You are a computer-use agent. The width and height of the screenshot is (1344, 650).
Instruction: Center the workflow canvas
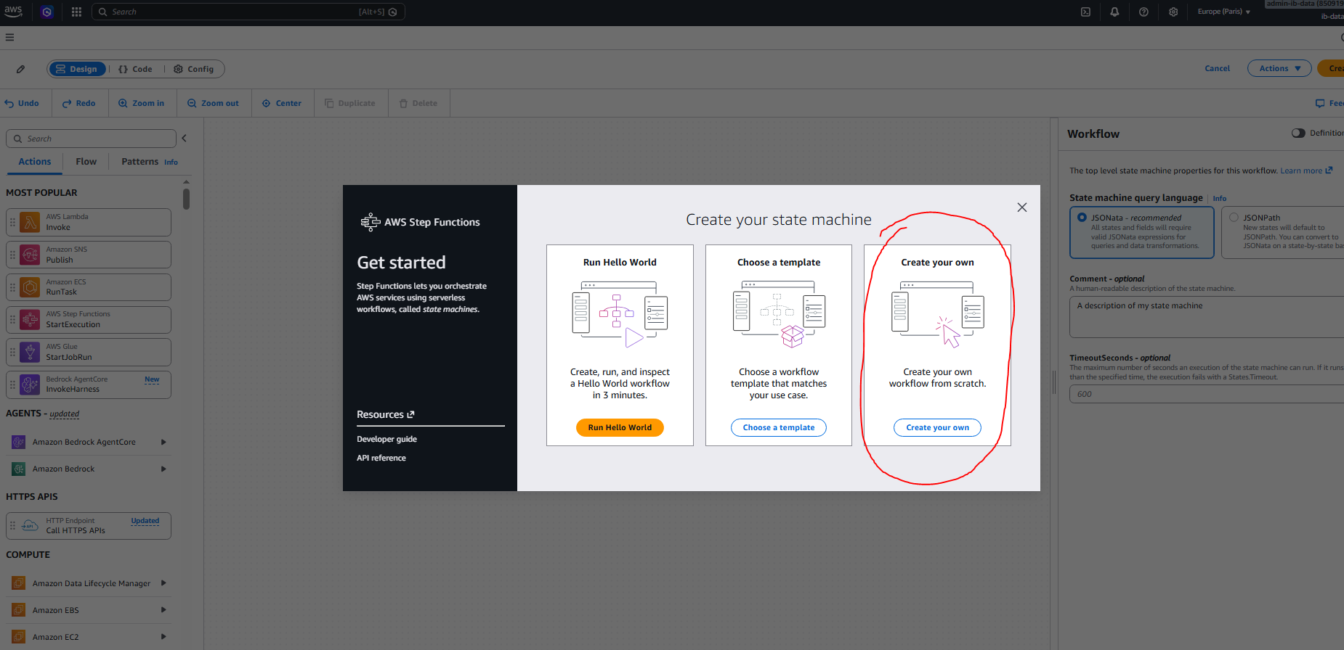click(x=282, y=103)
